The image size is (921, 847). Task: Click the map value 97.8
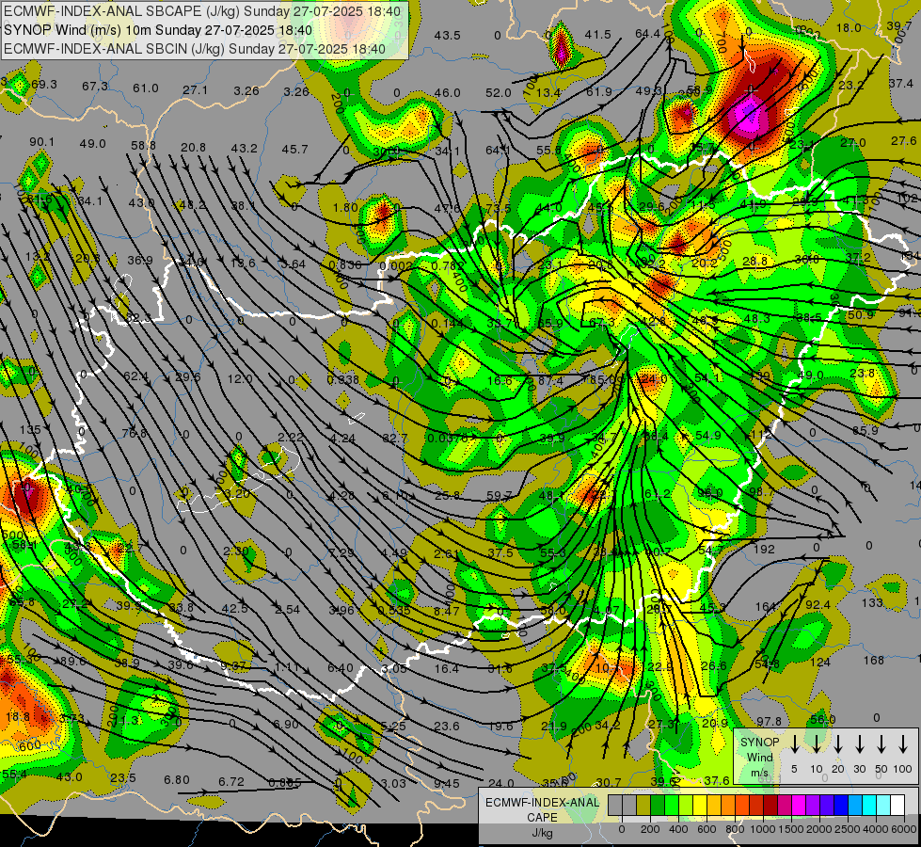(769, 721)
